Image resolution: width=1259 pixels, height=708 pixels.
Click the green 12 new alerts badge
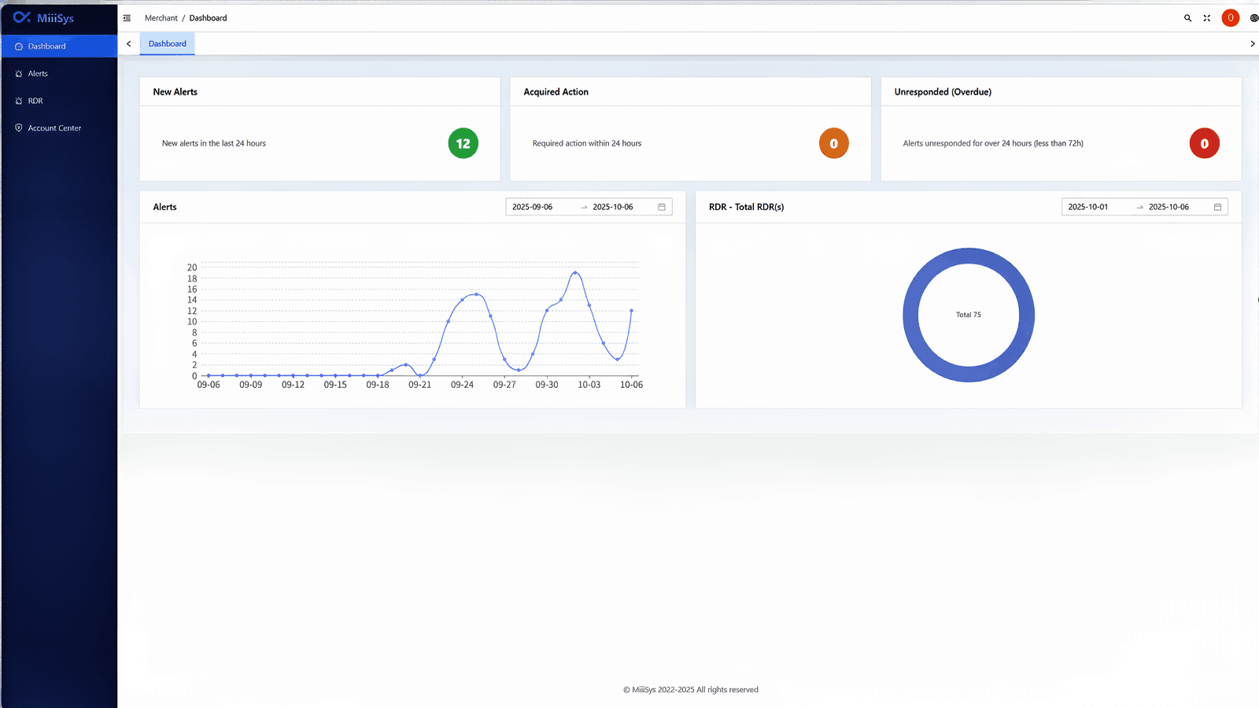[463, 143]
